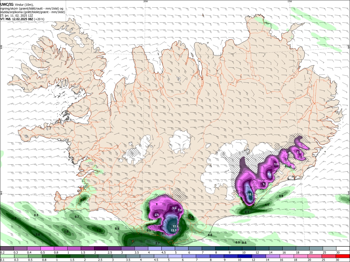Select the 0.6 value off south coast
This screenshot has height=262, width=350.
210,235
